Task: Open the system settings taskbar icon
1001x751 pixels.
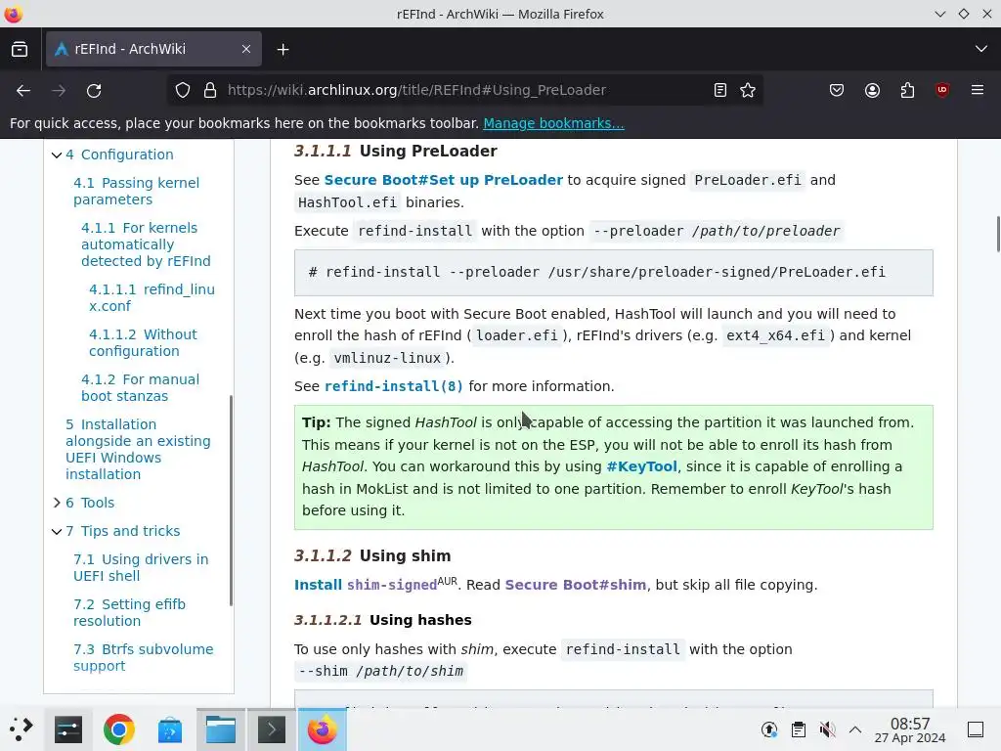Action: tap(68, 729)
